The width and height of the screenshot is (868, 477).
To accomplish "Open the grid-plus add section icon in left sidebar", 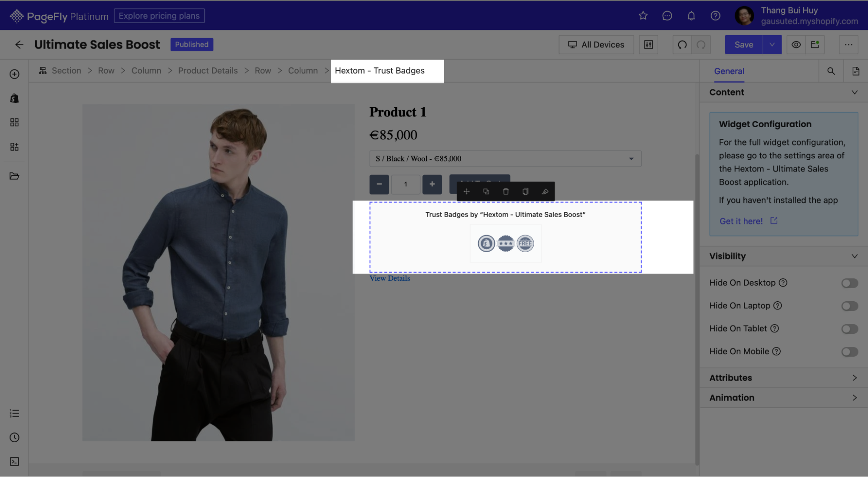I will (14, 147).
